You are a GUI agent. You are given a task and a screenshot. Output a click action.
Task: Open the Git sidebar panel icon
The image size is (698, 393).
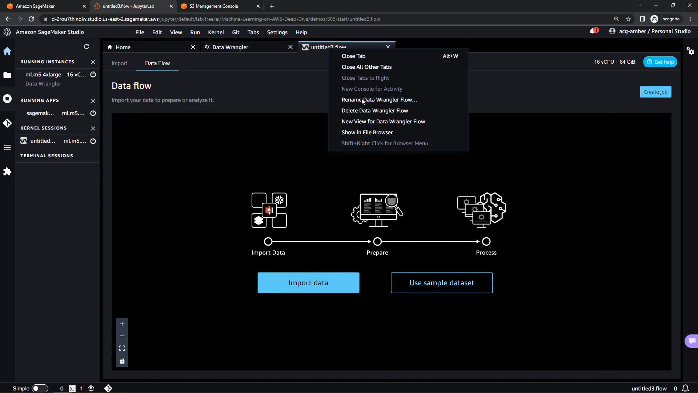(x=7, y=123)
